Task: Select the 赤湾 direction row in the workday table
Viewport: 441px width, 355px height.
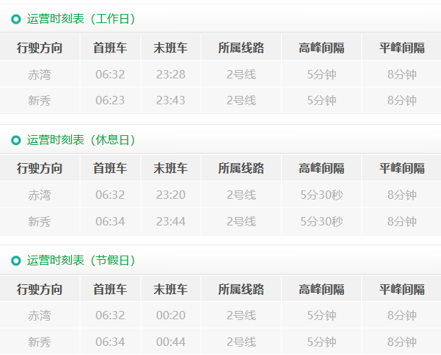Action: tap(40, 74)
